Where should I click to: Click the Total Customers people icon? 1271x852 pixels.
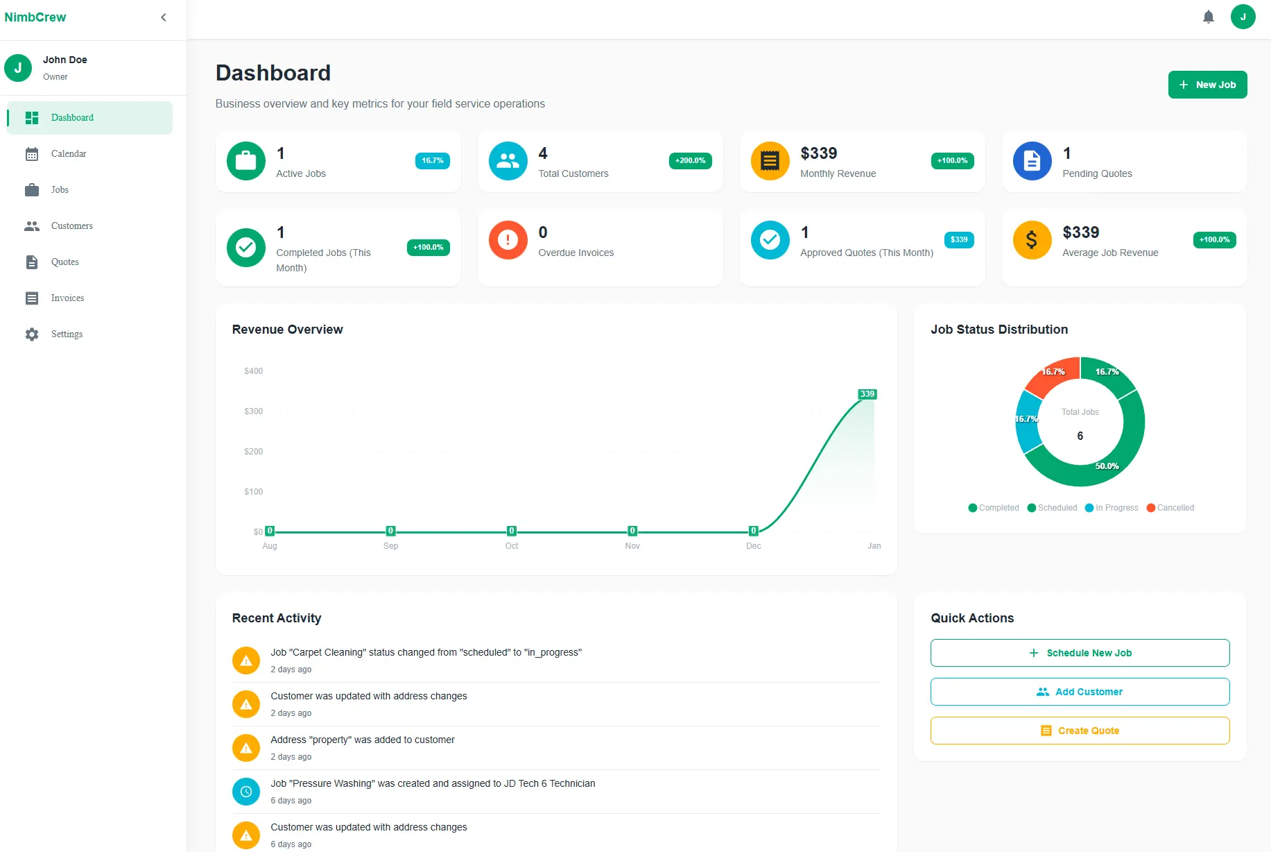[x=508, y=161]
